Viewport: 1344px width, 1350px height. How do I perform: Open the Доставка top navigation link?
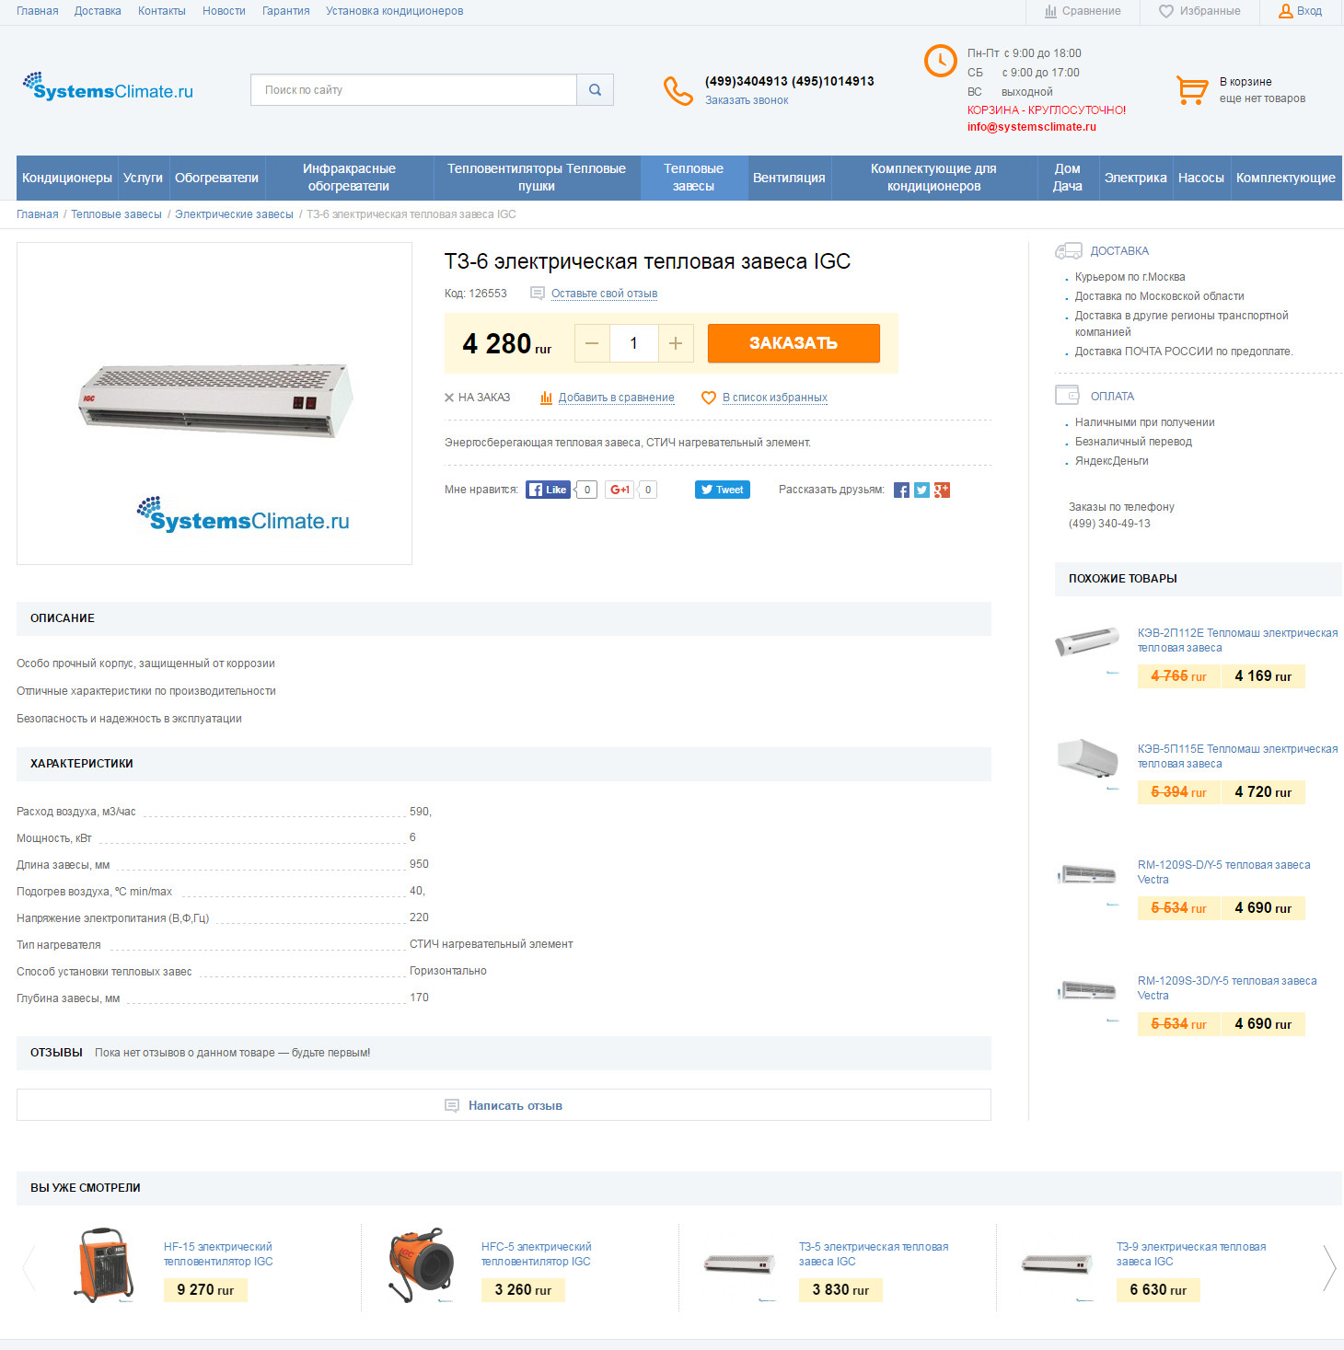click(x=98, y=11)
